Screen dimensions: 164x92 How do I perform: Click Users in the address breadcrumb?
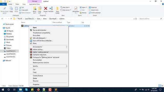coord(38,19)
